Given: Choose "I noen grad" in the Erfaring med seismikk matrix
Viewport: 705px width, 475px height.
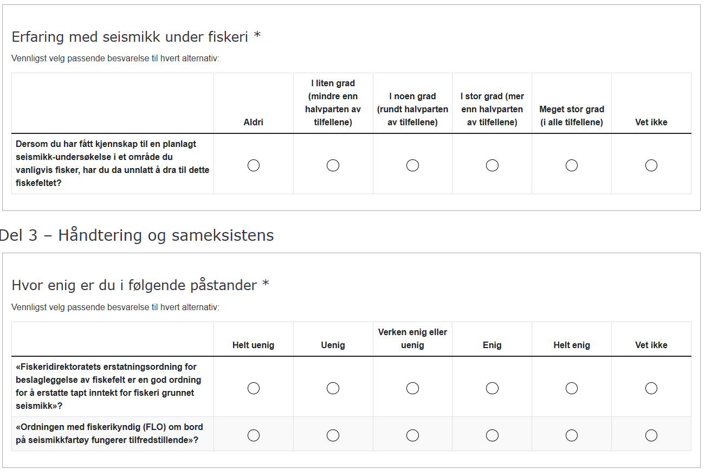Looking at the screenshot, I should [412, 165].
